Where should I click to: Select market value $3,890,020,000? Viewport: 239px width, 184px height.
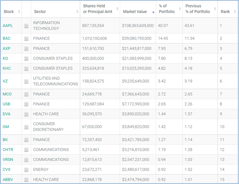coord(135,114)
